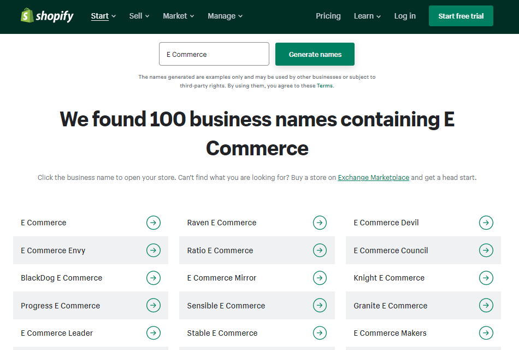Click arrow icon beside Sensible E Commerce
This screenshot has height=350, width=519.
tap(320, 305)
